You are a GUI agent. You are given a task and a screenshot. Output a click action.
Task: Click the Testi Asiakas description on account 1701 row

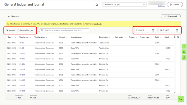click(x=104, y=43)
